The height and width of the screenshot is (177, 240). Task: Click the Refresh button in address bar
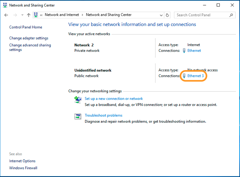pyautogui.click(x=167, y=15)
